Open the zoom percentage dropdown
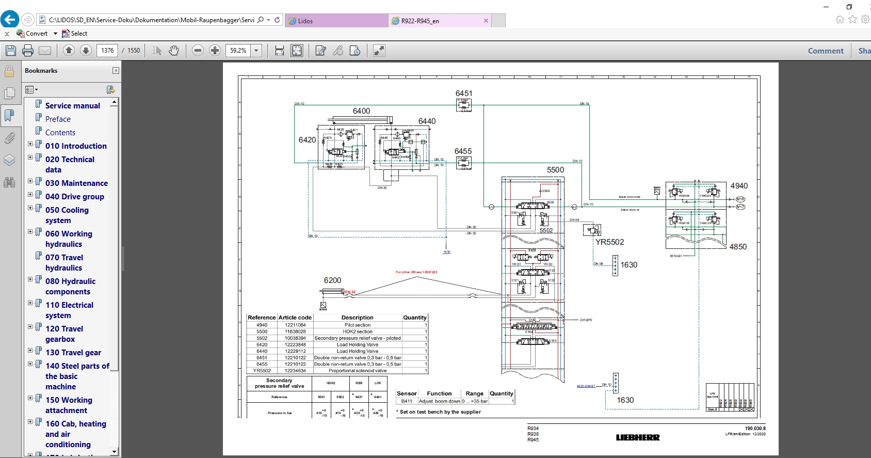 pyautogui.click(x=256, y=51)
